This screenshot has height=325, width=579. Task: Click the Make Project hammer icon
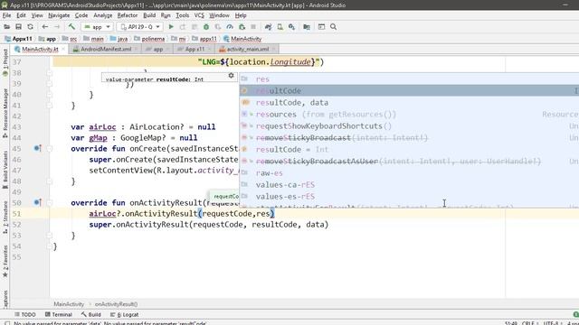71,26
